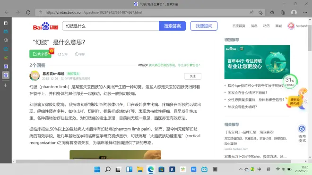
Task: Click the 分享 share icon below the title
Action: click(x=63, y=54)
